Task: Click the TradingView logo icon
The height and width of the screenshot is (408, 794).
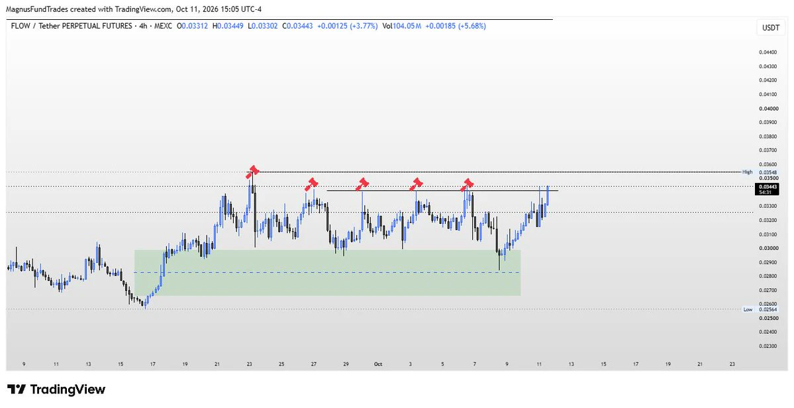Action: tap(17, 389)
